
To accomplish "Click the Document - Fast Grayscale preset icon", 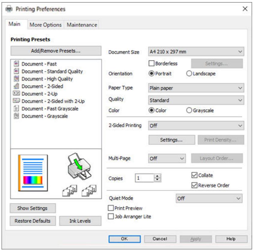I will [16, 108].
